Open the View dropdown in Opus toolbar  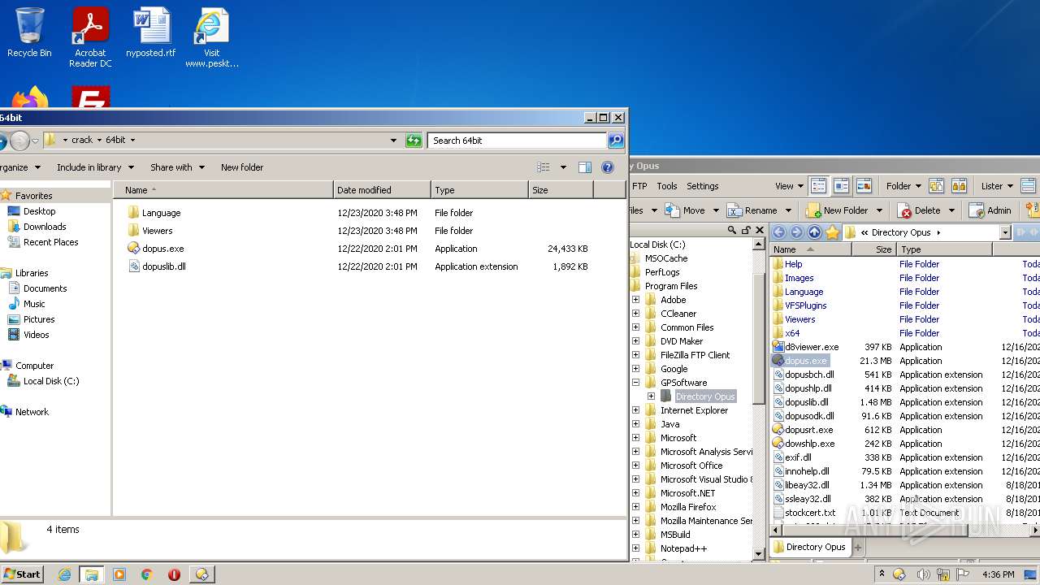click(x=789, y=186)
